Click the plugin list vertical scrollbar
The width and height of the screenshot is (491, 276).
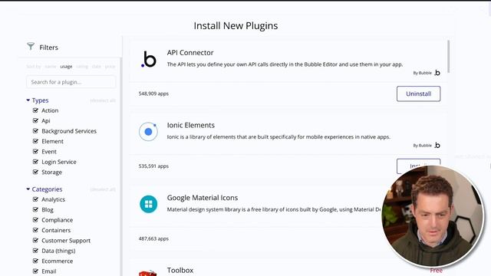[x=448, y=56]
